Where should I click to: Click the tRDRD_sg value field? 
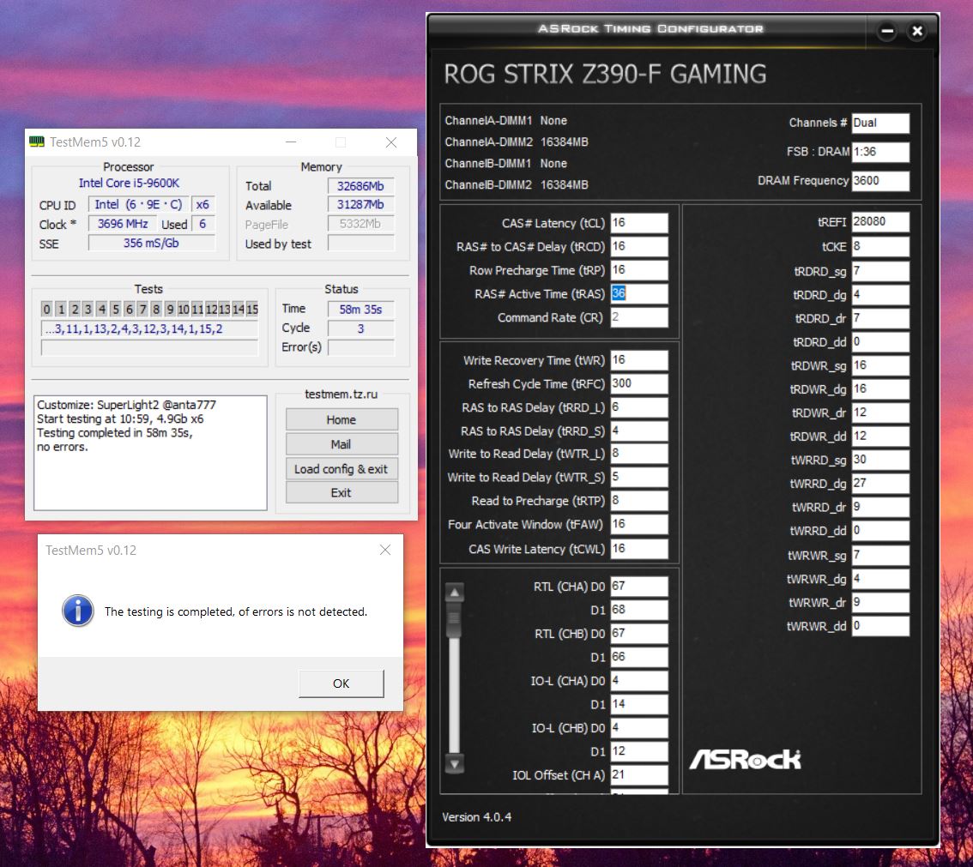point(880,271)
